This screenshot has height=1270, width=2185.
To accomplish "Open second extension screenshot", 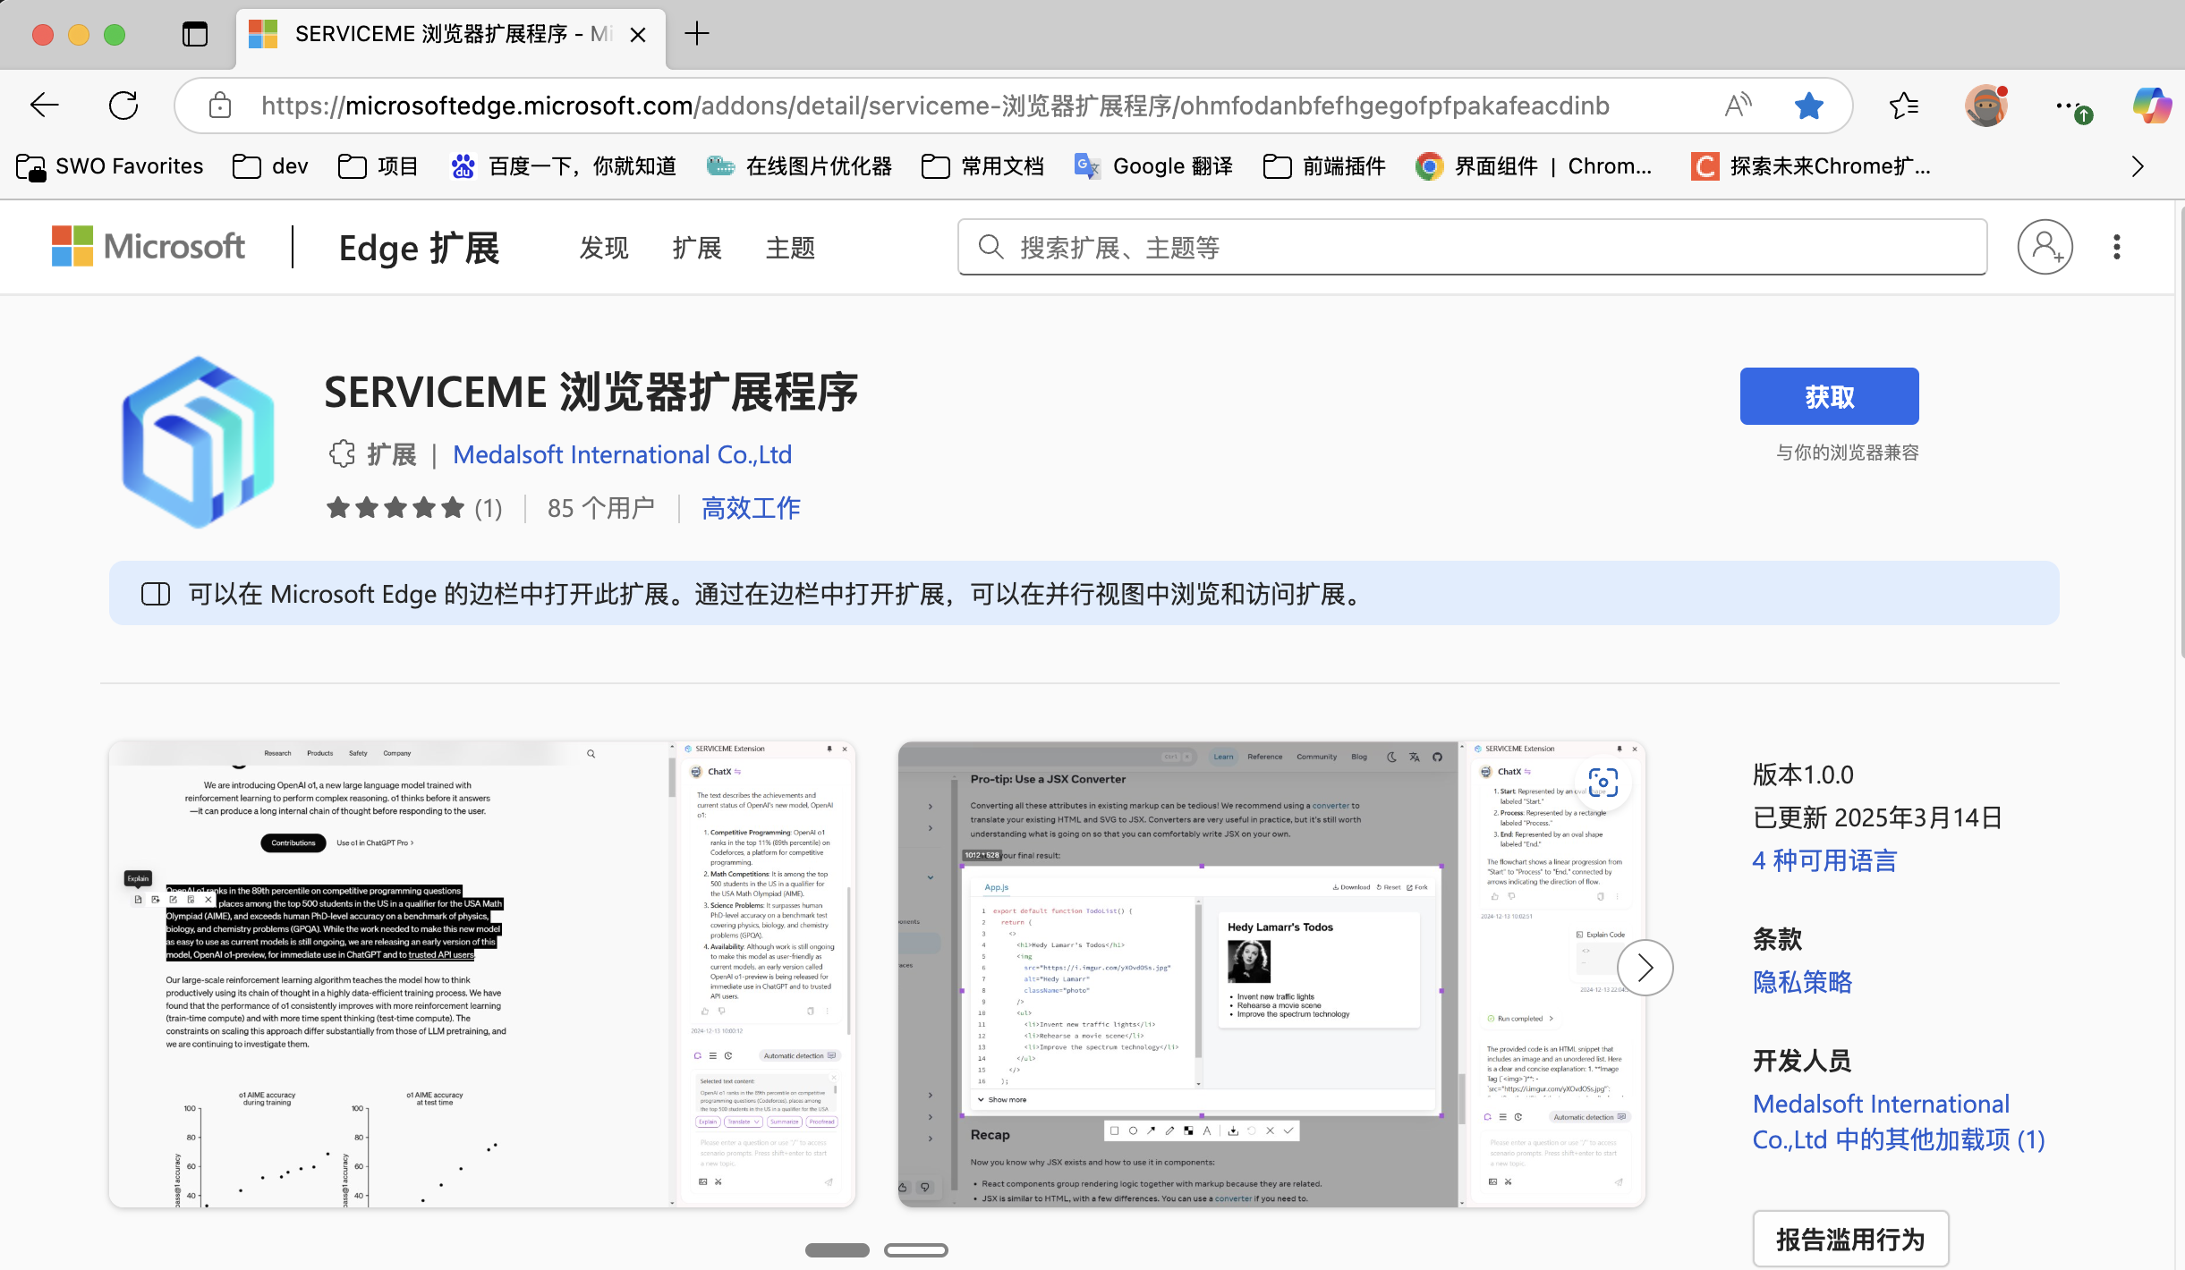I will tap(1271, 974).
